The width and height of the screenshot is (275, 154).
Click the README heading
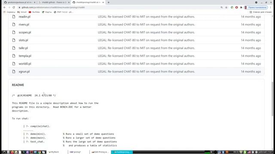[18, 85]
